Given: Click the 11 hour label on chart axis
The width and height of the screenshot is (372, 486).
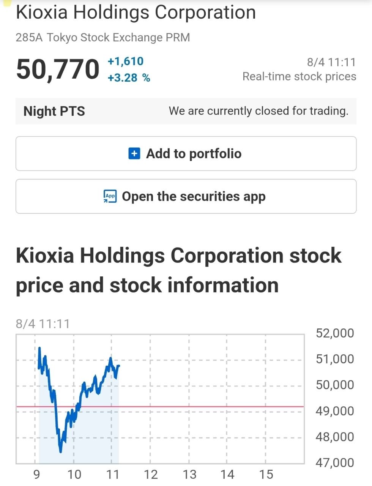Looking at the screenshot, I should click(113, 474).
